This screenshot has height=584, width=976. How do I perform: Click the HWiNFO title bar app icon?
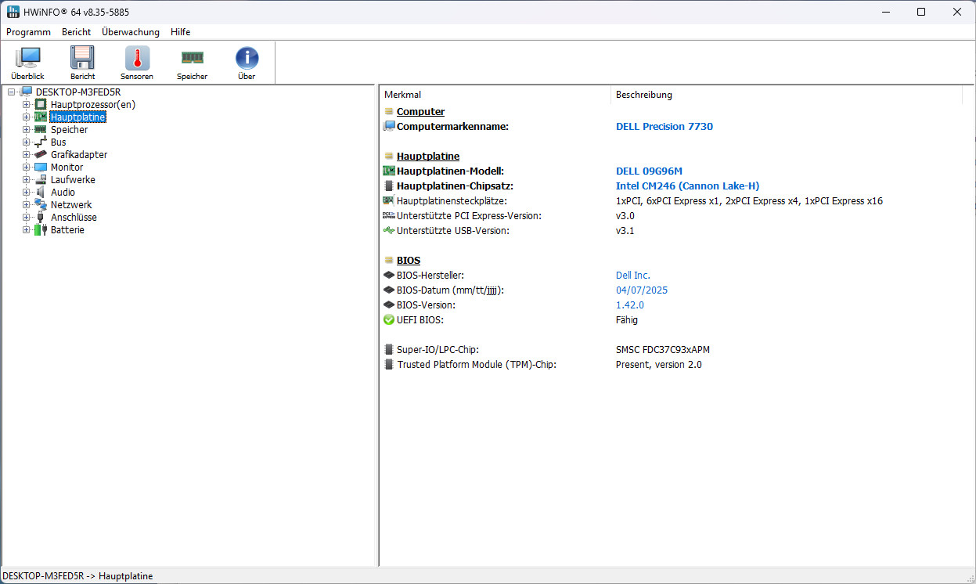pyautogui.click(x=13, y=12)
